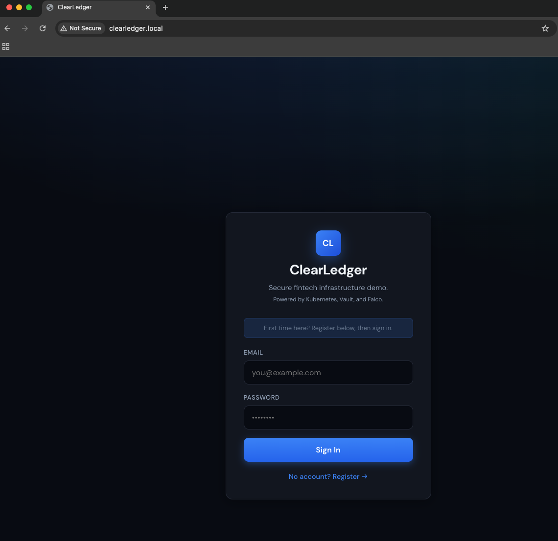Follow the No account? Register link
Image resolution: width=558 pixels, height=541 pixels.
[x=328, y=476]
